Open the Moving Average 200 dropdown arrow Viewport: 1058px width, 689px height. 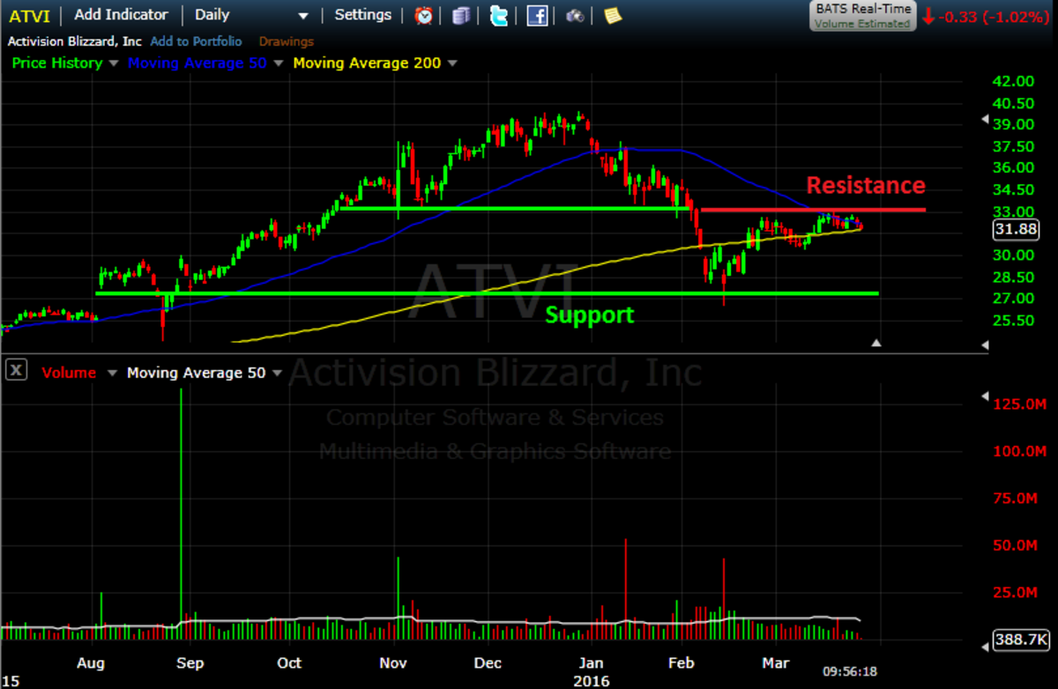click(452, 63)
